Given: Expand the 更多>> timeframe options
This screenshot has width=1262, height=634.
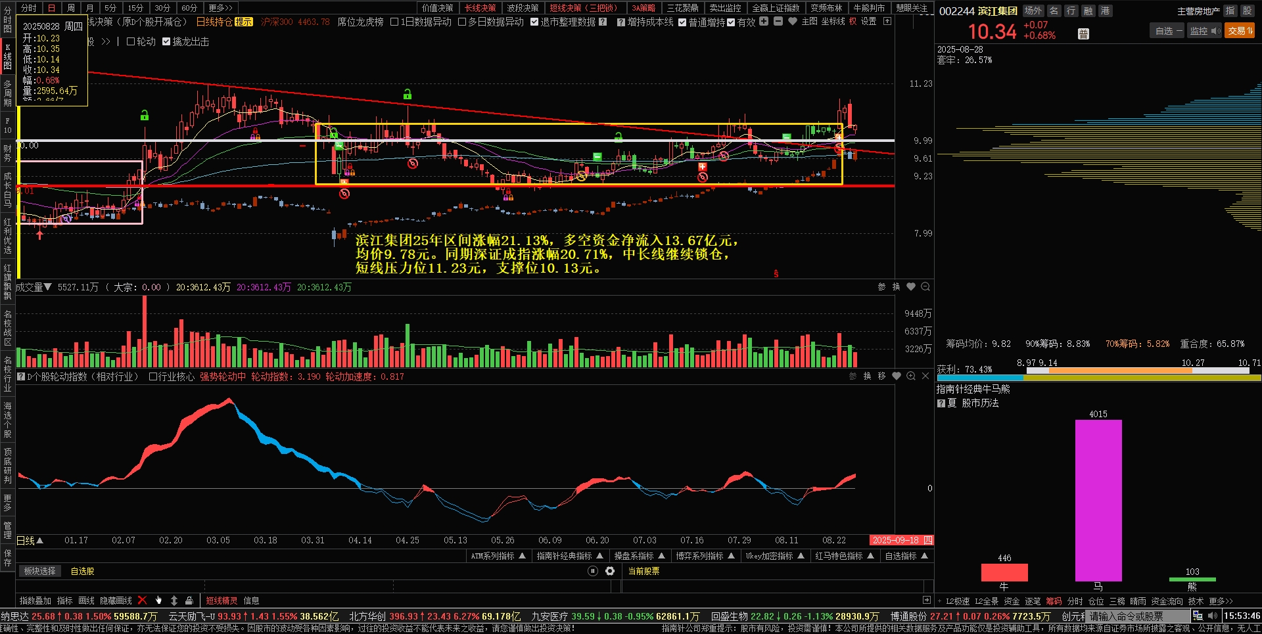Looking at the screenshot, I should 221,8.
